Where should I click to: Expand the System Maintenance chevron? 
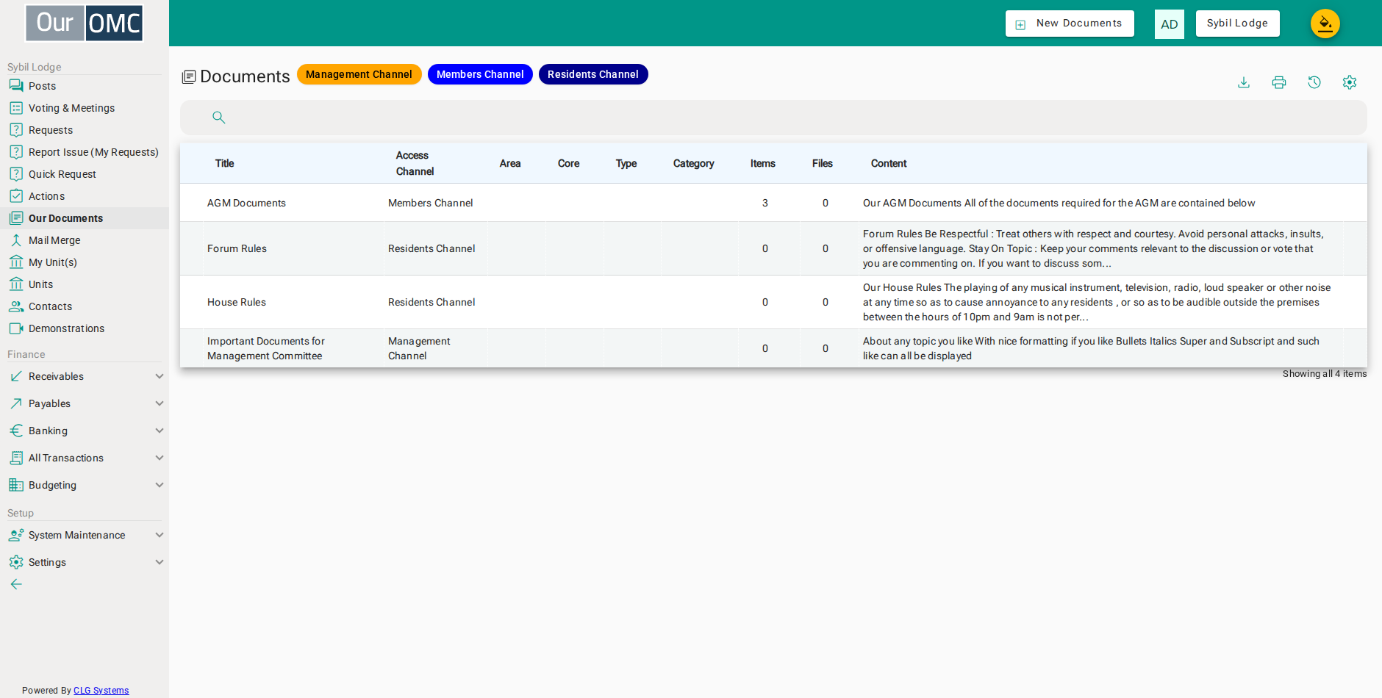pos(160,535)
